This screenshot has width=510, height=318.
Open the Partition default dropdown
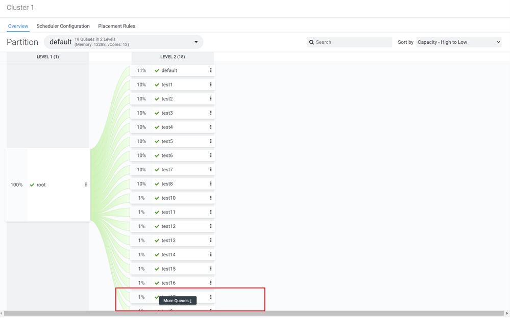[124, 42]
